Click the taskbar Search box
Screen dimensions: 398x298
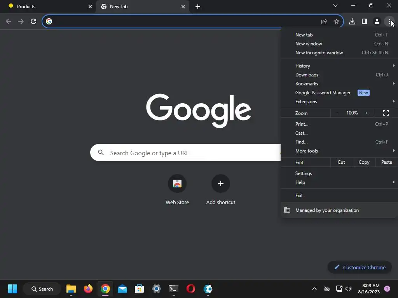tap(42, 289)
